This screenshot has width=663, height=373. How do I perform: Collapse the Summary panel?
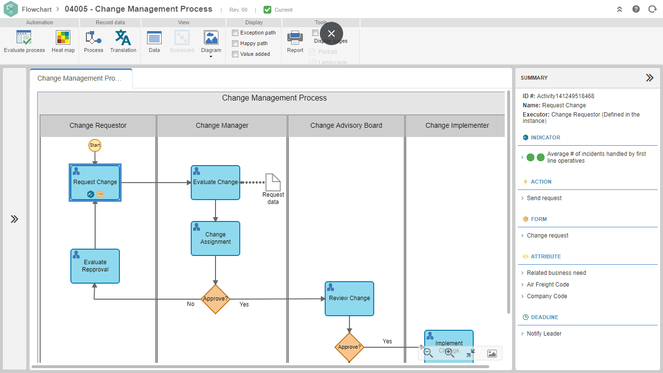649,78
